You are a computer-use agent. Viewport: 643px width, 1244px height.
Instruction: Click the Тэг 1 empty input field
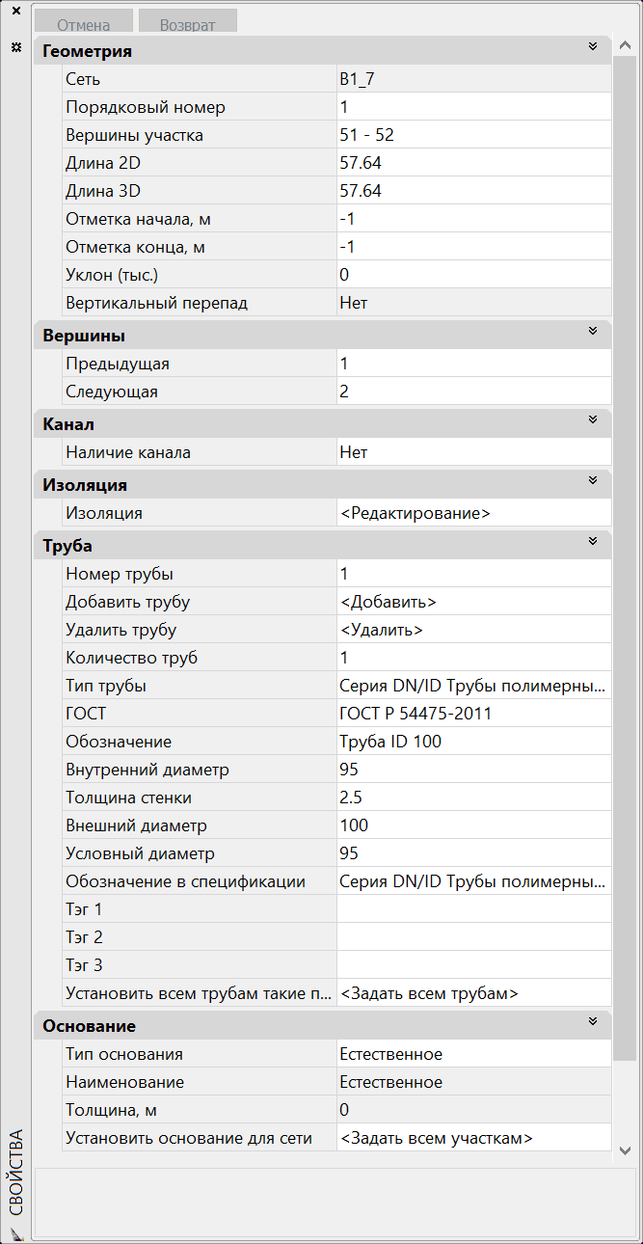[473, 909]
